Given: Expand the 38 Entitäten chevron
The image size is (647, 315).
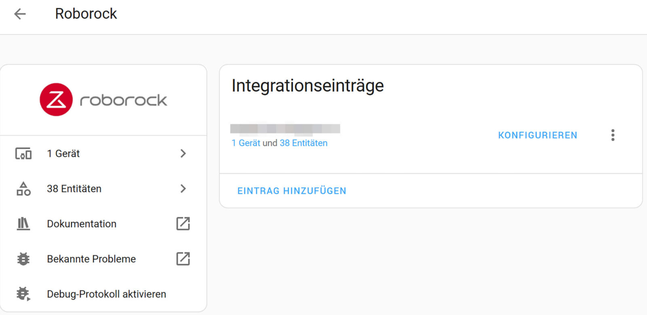Looking at the screenshot, I should [x=183, y=188].
